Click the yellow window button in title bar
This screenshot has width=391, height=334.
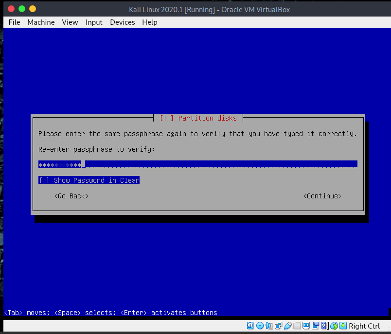click(33, 9)
